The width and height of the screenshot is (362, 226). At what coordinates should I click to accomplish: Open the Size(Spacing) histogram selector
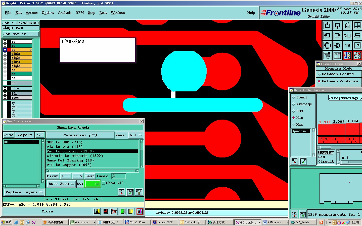pyautogui.click(x=345, y=98)
